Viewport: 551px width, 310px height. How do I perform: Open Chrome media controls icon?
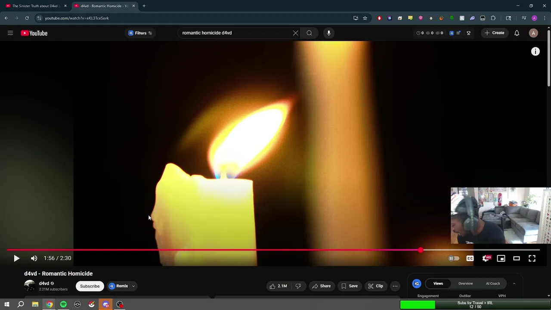click(x=524, y=18)
